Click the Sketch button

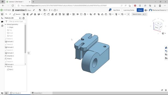coord(17,14)
